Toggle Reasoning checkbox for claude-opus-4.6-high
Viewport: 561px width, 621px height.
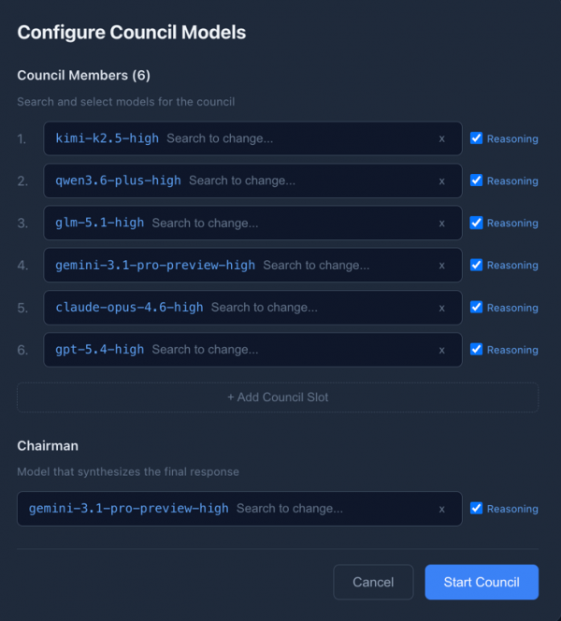coord(477,307)
